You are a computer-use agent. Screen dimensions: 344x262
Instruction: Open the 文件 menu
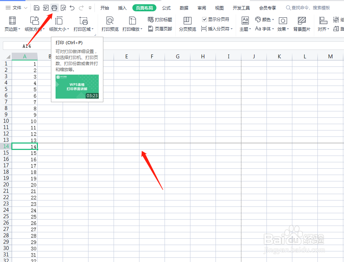click(16, 8)
